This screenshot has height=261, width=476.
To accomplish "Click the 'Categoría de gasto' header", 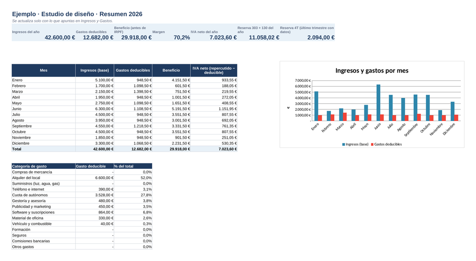I will pos(43,166).
